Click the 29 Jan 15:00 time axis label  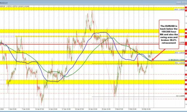[x=106, y=109]
